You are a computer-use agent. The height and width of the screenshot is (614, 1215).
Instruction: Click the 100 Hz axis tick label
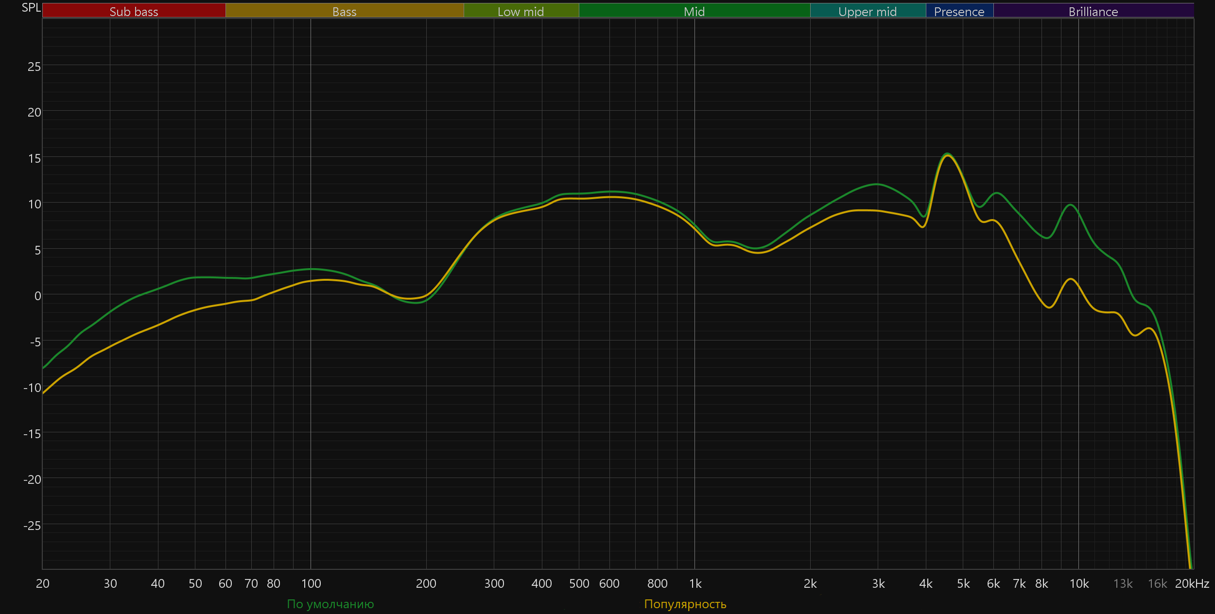point(311,583)
